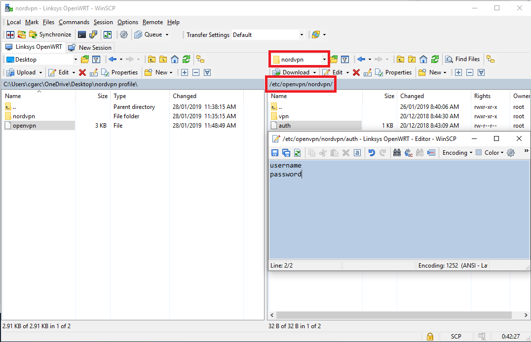Open the Transfer Settings Default combo box
The width and height of the screenshot is (531, 342).
(268, 35)
